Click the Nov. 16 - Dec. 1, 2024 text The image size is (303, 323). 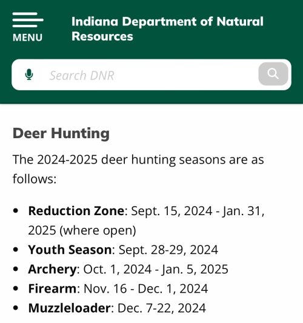tap(146, 288)
